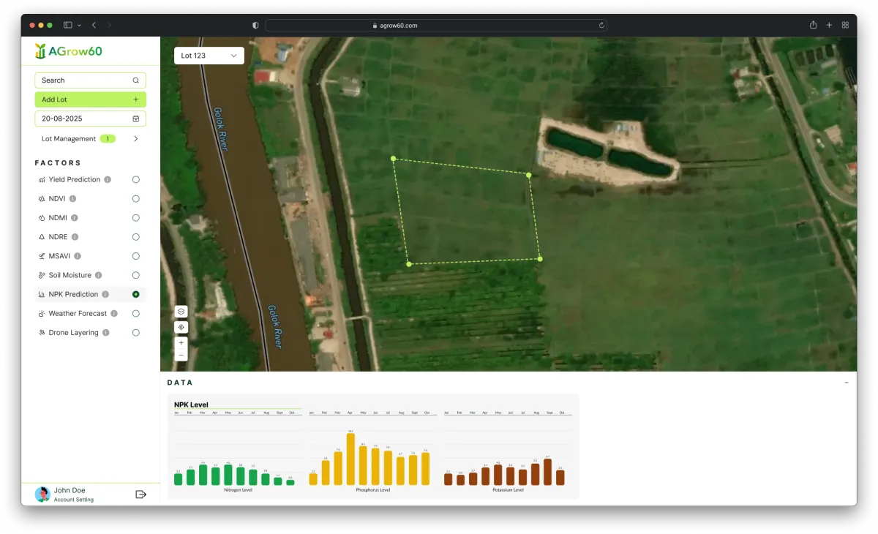Click the search magnifier icon
The image size is (878, 534).
point(135,80)
